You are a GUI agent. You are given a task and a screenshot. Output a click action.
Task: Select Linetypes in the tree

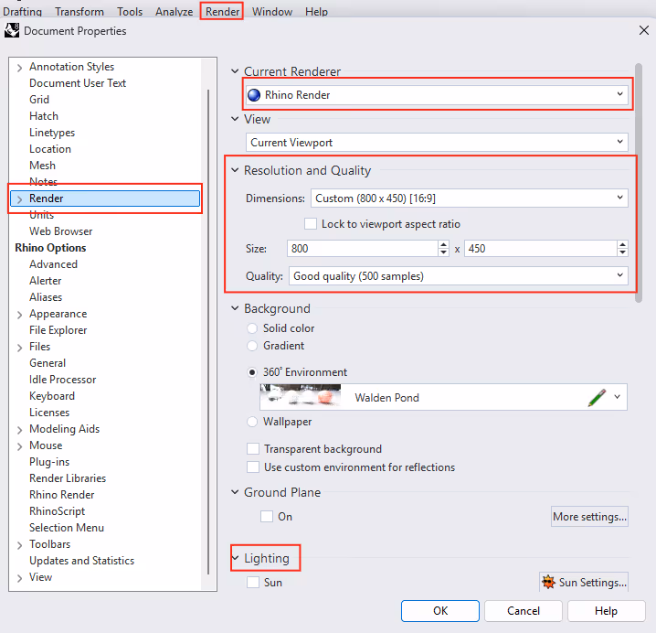[x=52, y=133]
